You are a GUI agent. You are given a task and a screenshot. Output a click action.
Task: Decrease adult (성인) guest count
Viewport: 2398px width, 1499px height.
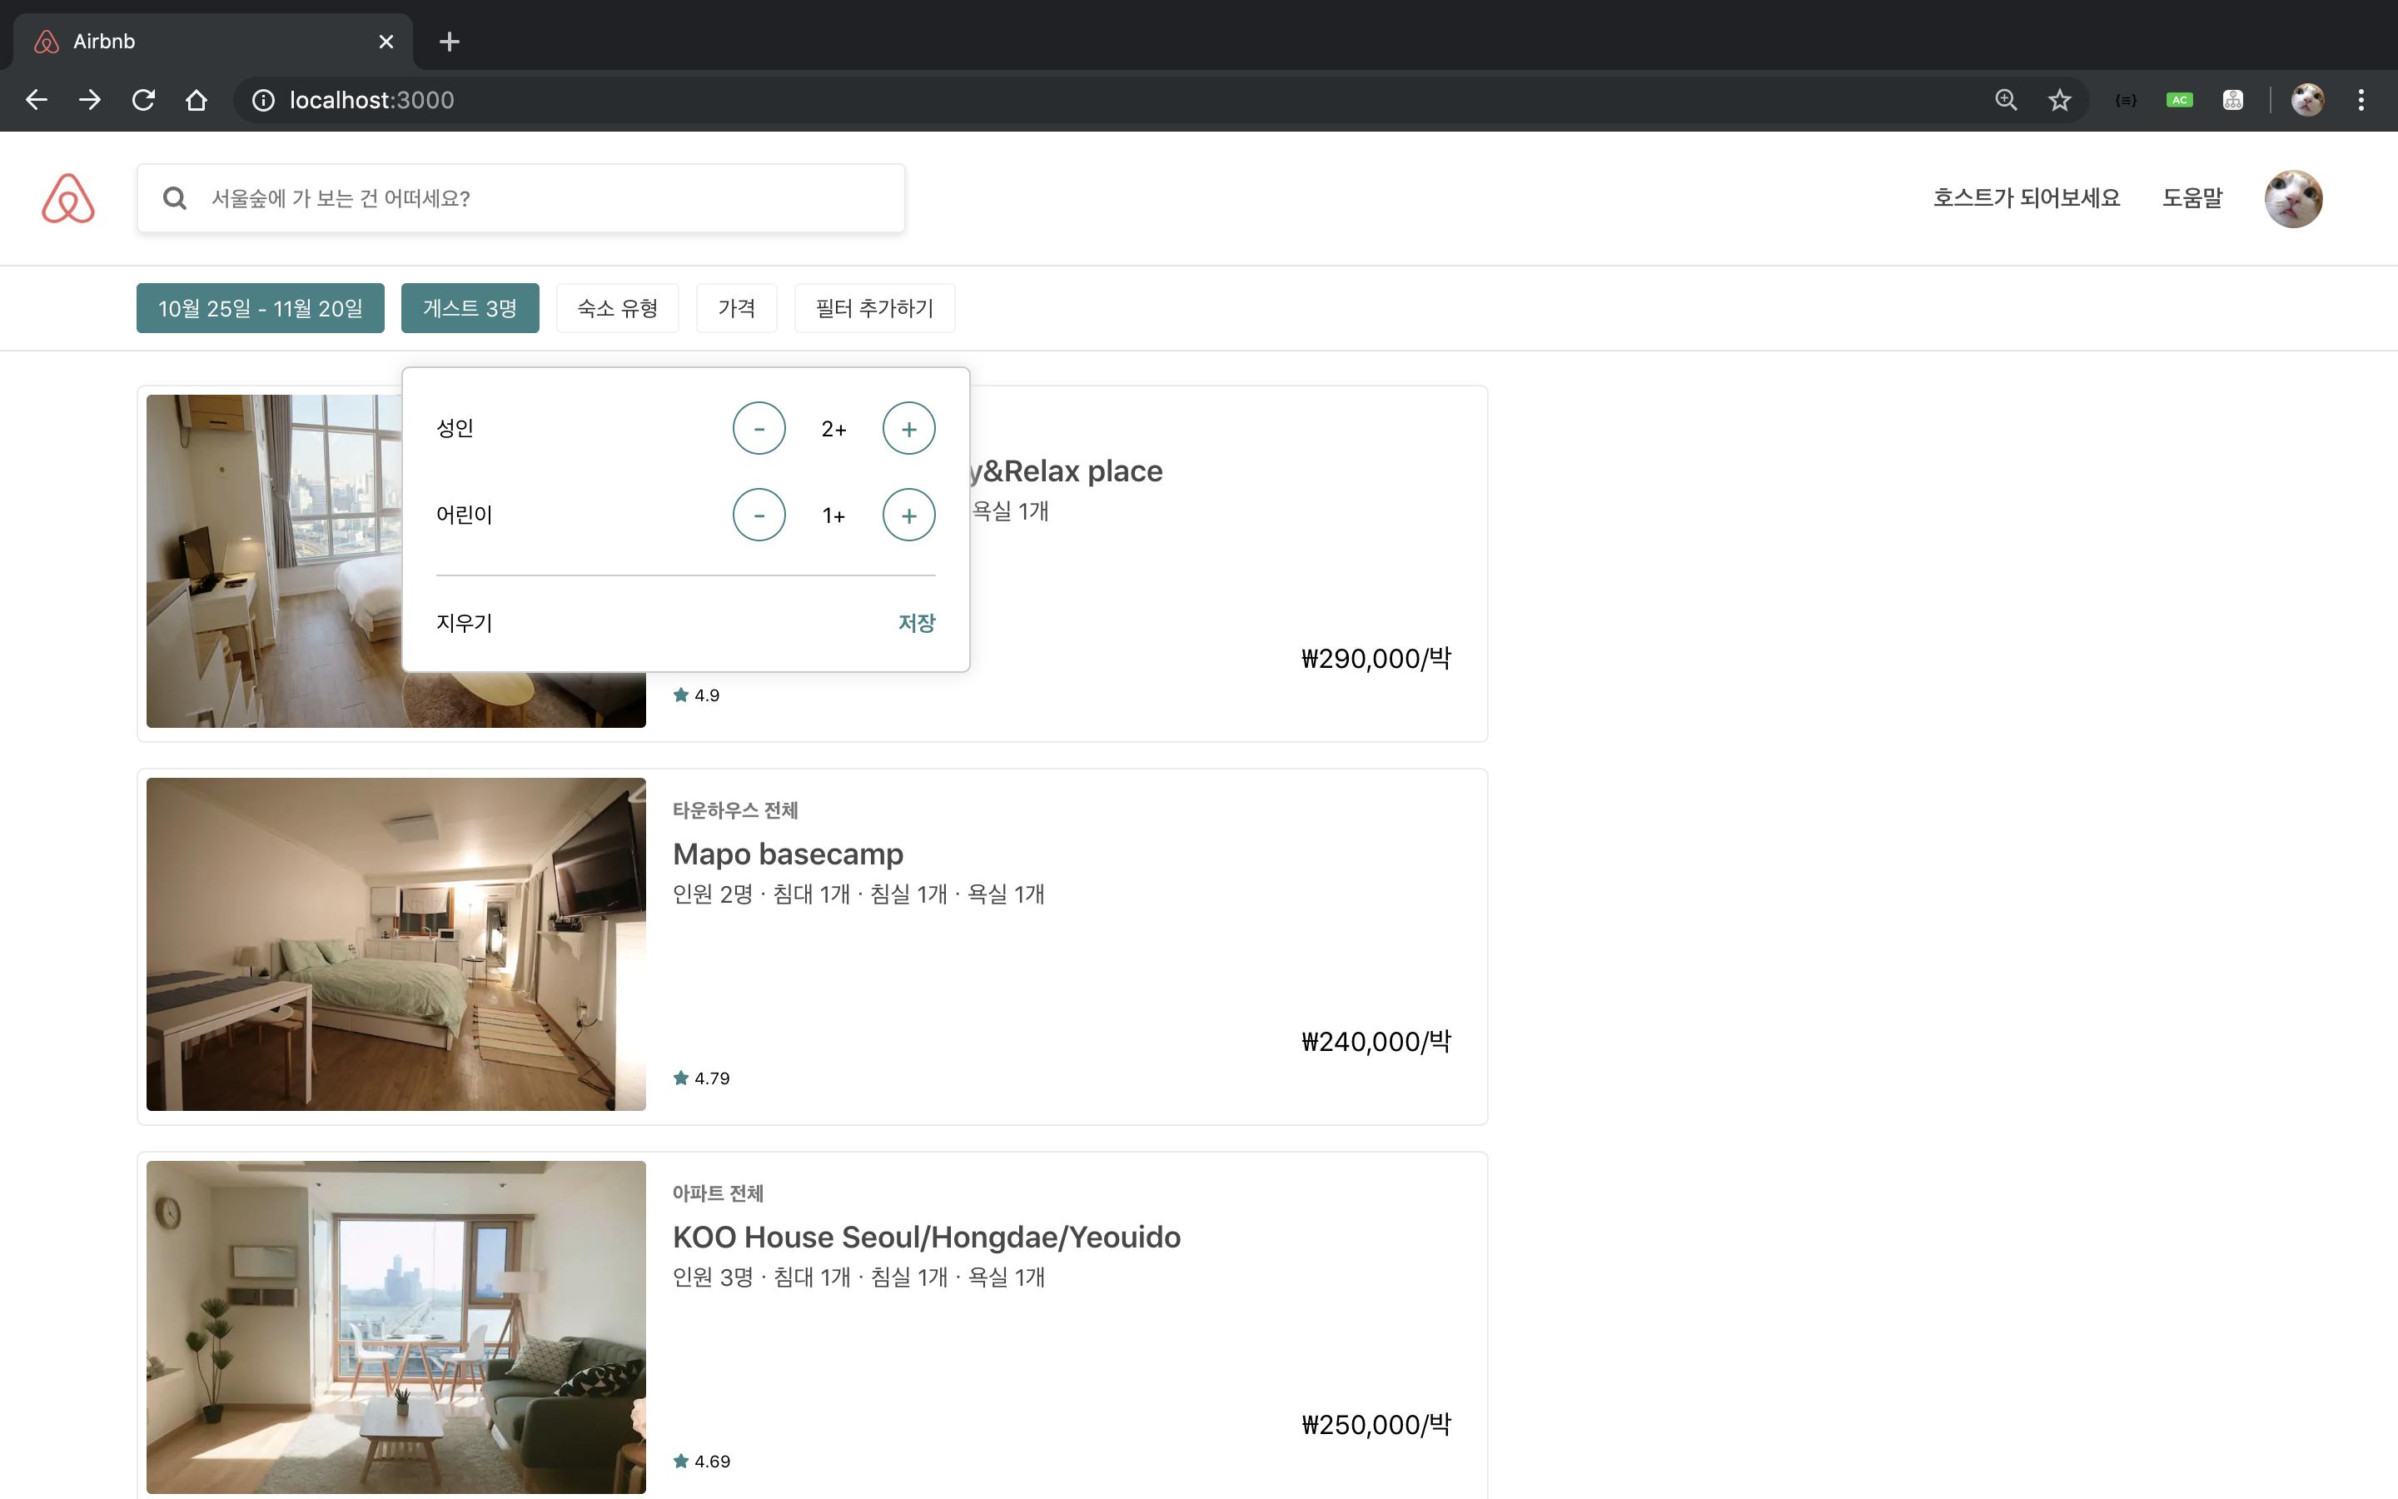point(758,428)
